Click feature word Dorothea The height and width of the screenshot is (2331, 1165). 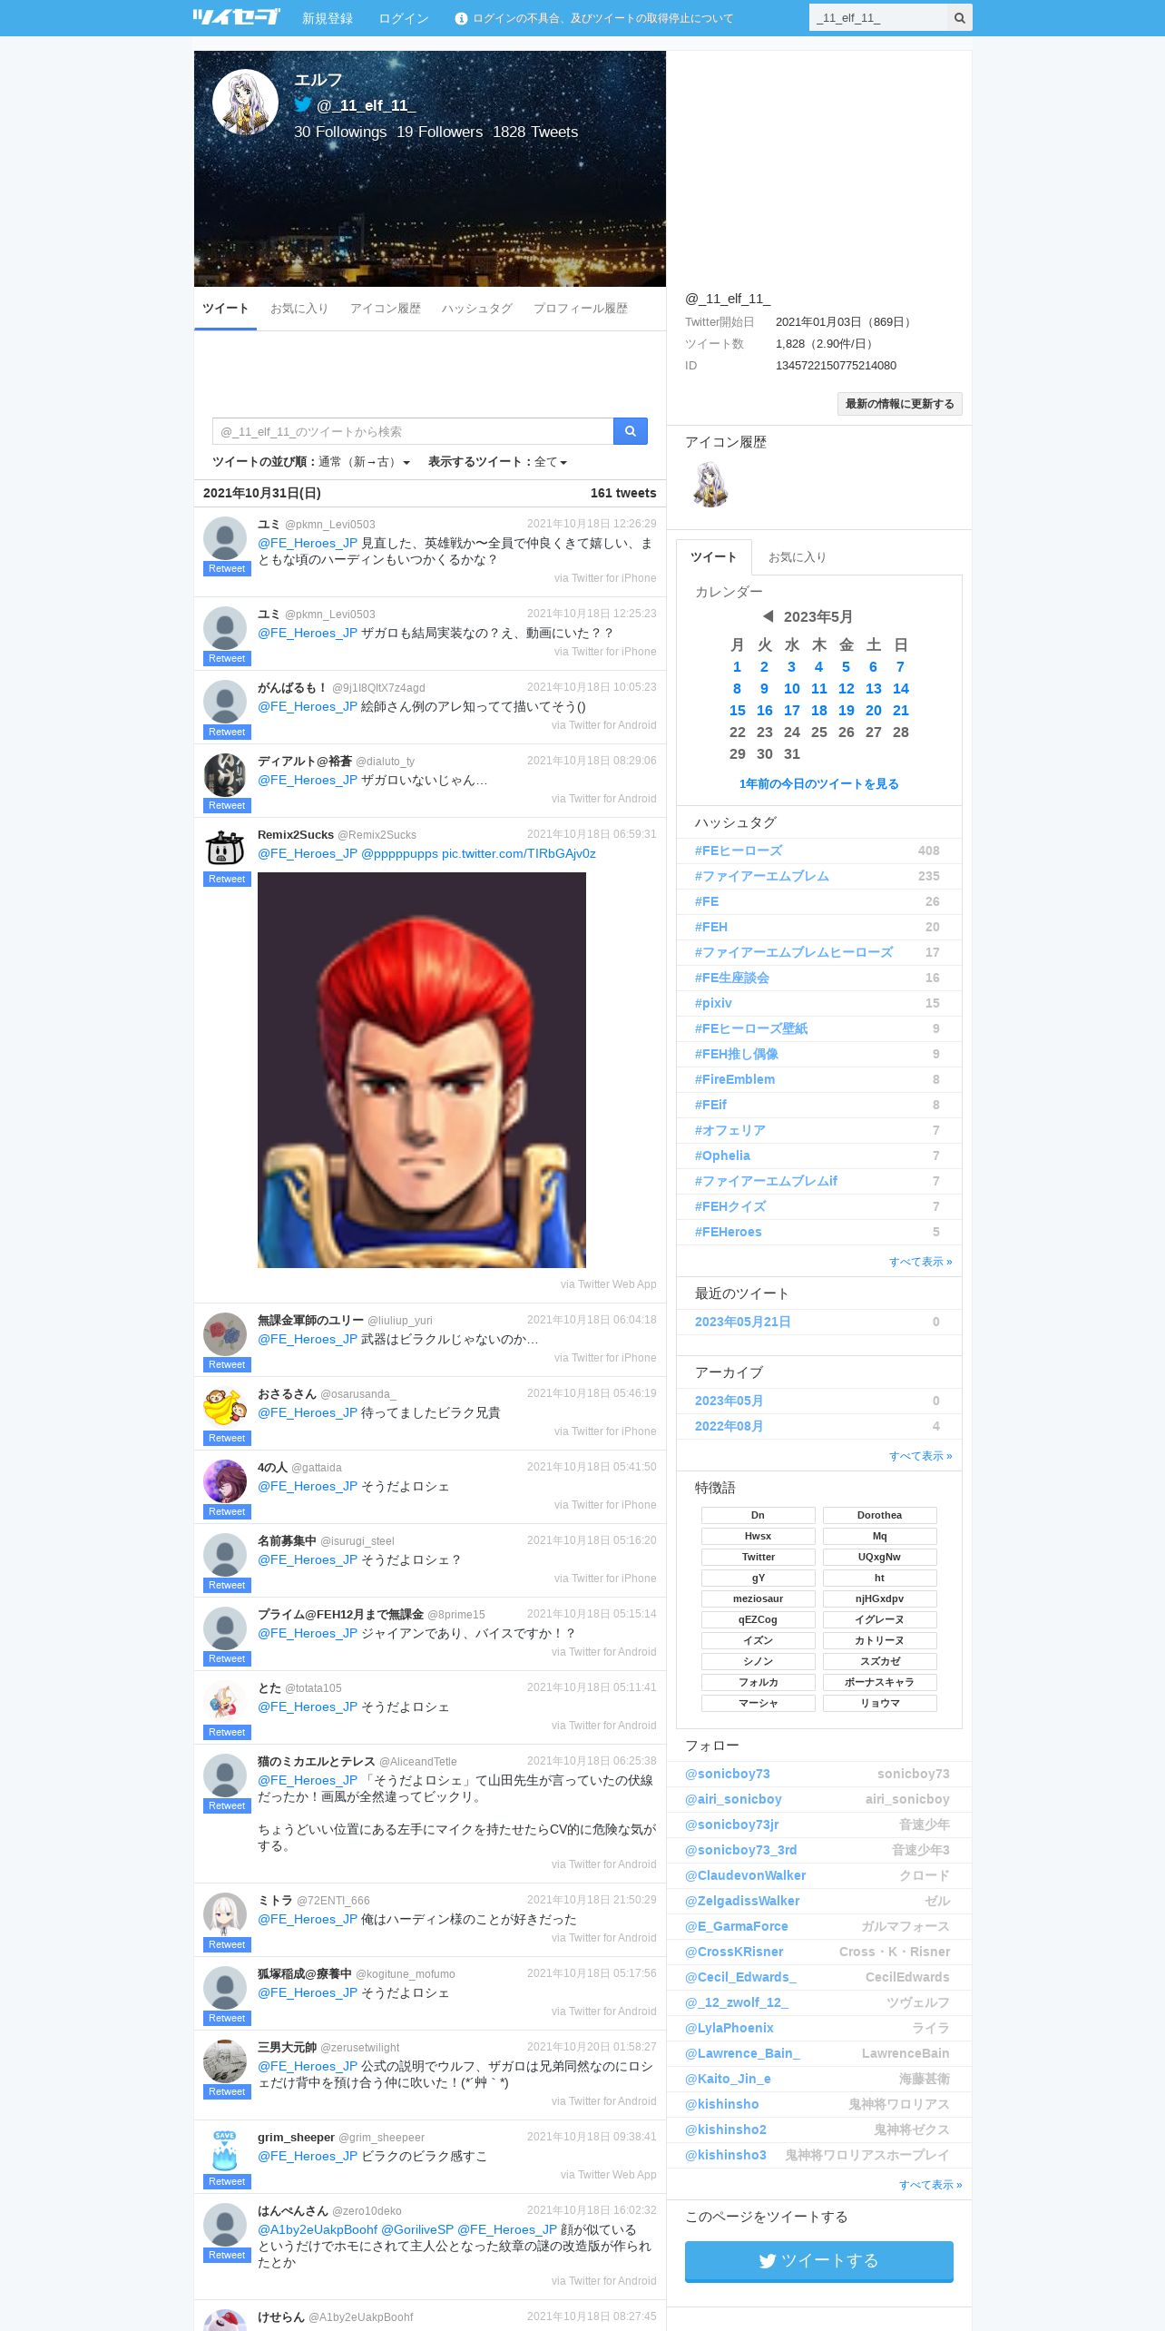pos(879,1515)
